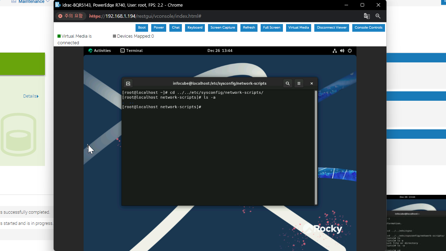Click the network status icon in GNOME top bar
The image size is (446, 251).
[x=334, y=51]
